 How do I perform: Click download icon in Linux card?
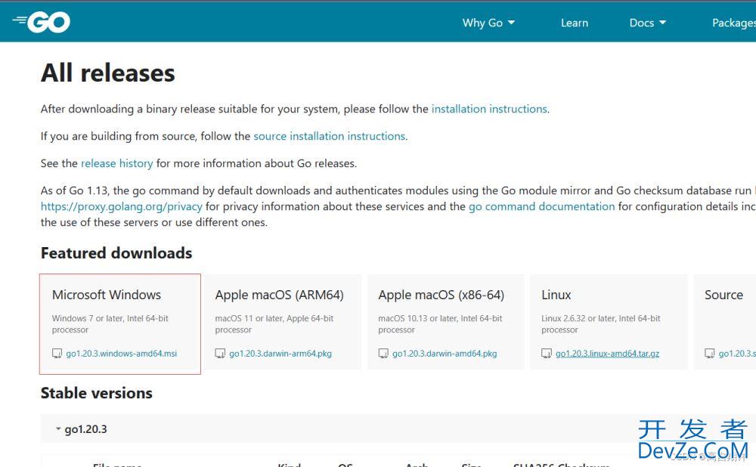point(547,353)
